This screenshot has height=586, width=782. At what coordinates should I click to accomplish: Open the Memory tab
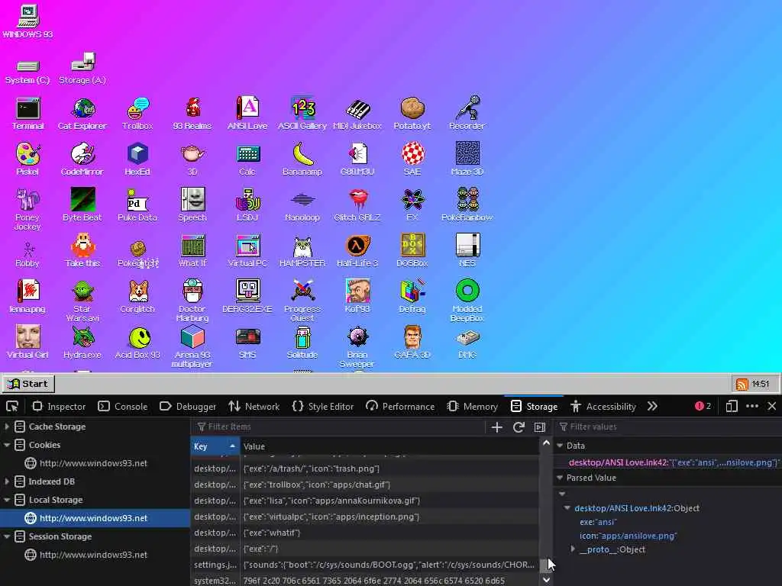tap(472, 407)
